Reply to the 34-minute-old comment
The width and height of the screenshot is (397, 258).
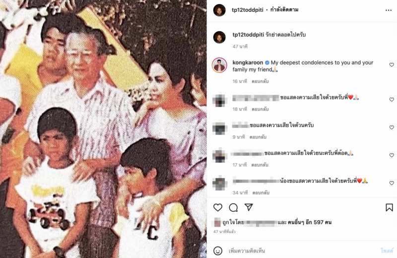pos(261,193)
